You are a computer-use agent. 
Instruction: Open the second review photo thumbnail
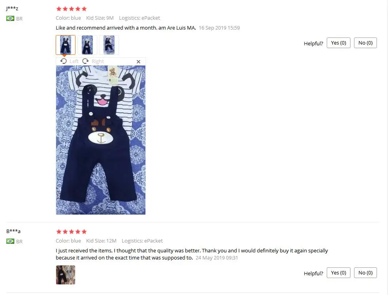pos(87,45)
